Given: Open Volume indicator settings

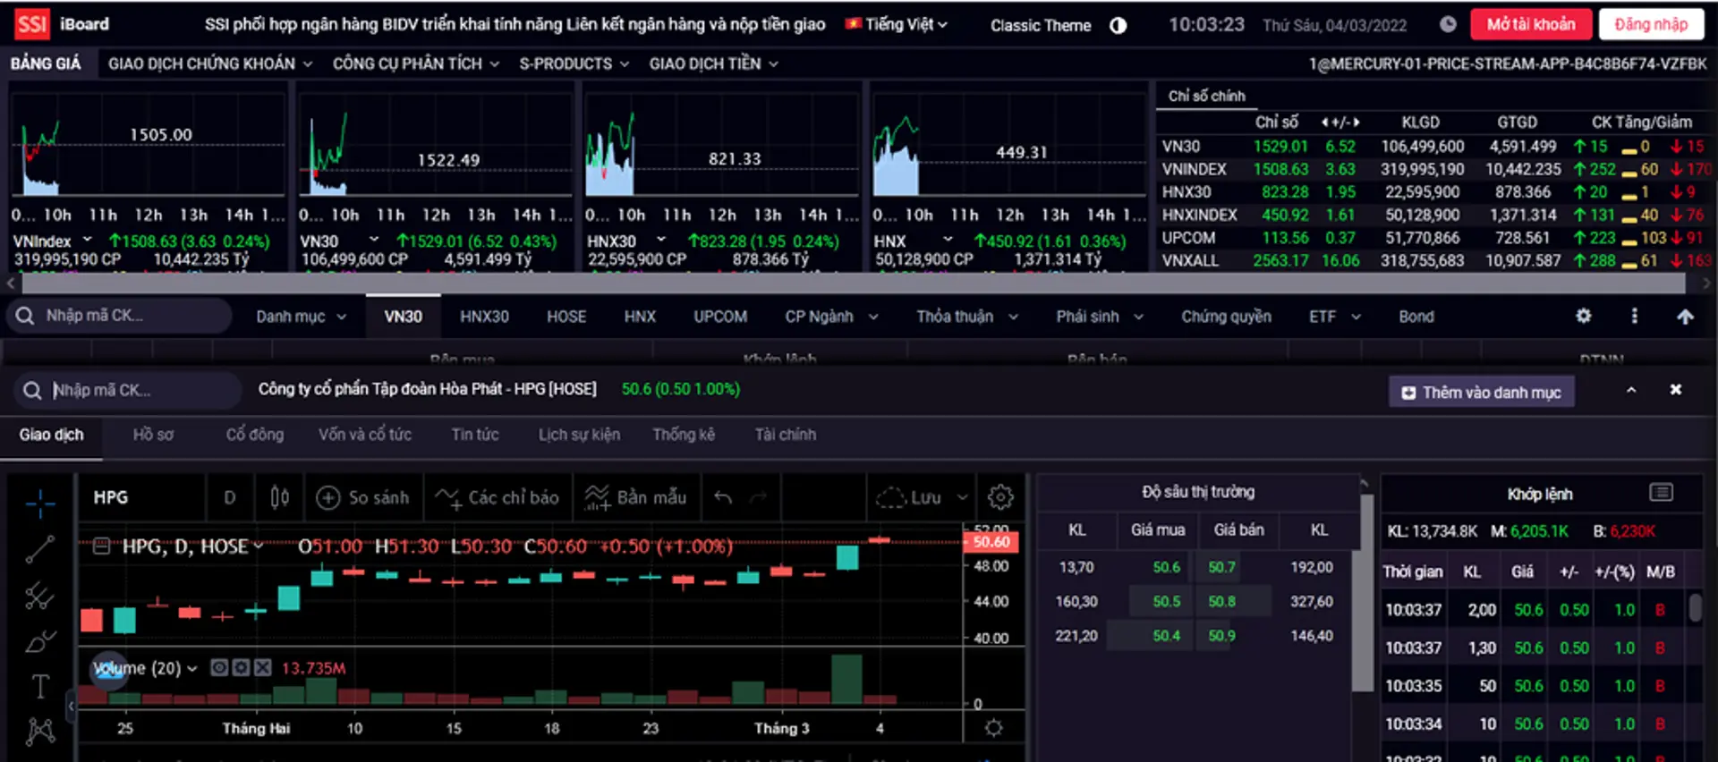Looking at the screenshot, I should (241, 667).
